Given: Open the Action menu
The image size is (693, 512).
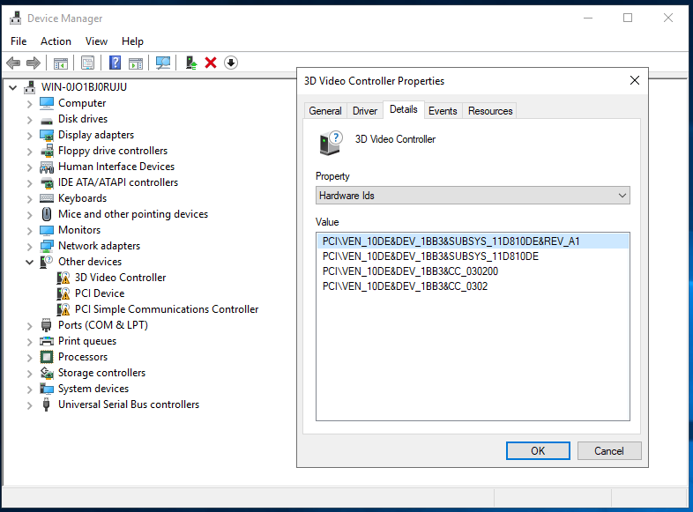Looking at the screenshot, I should click(56, 41).
